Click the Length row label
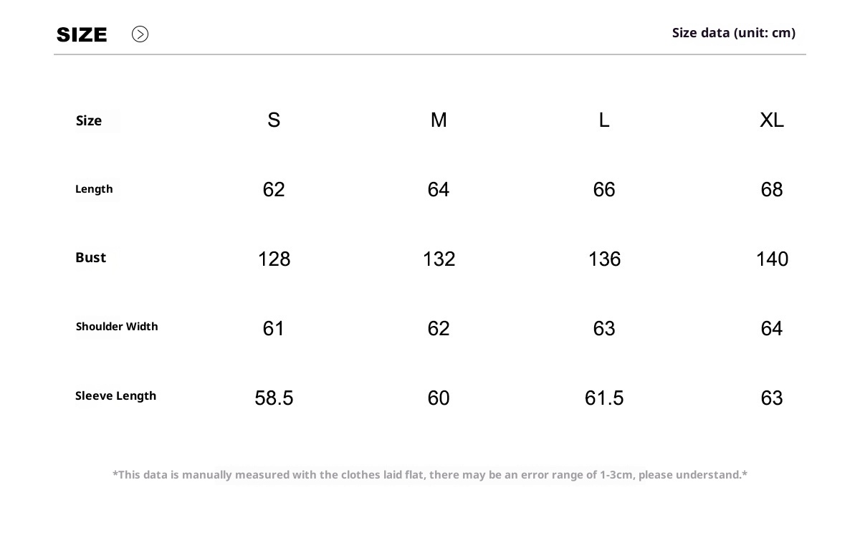The height and width of the screenshot is (533, 860). pos(94,189)
